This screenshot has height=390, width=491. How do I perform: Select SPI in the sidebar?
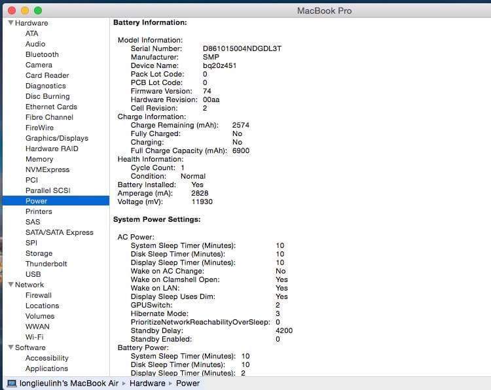tap(31, 243)
